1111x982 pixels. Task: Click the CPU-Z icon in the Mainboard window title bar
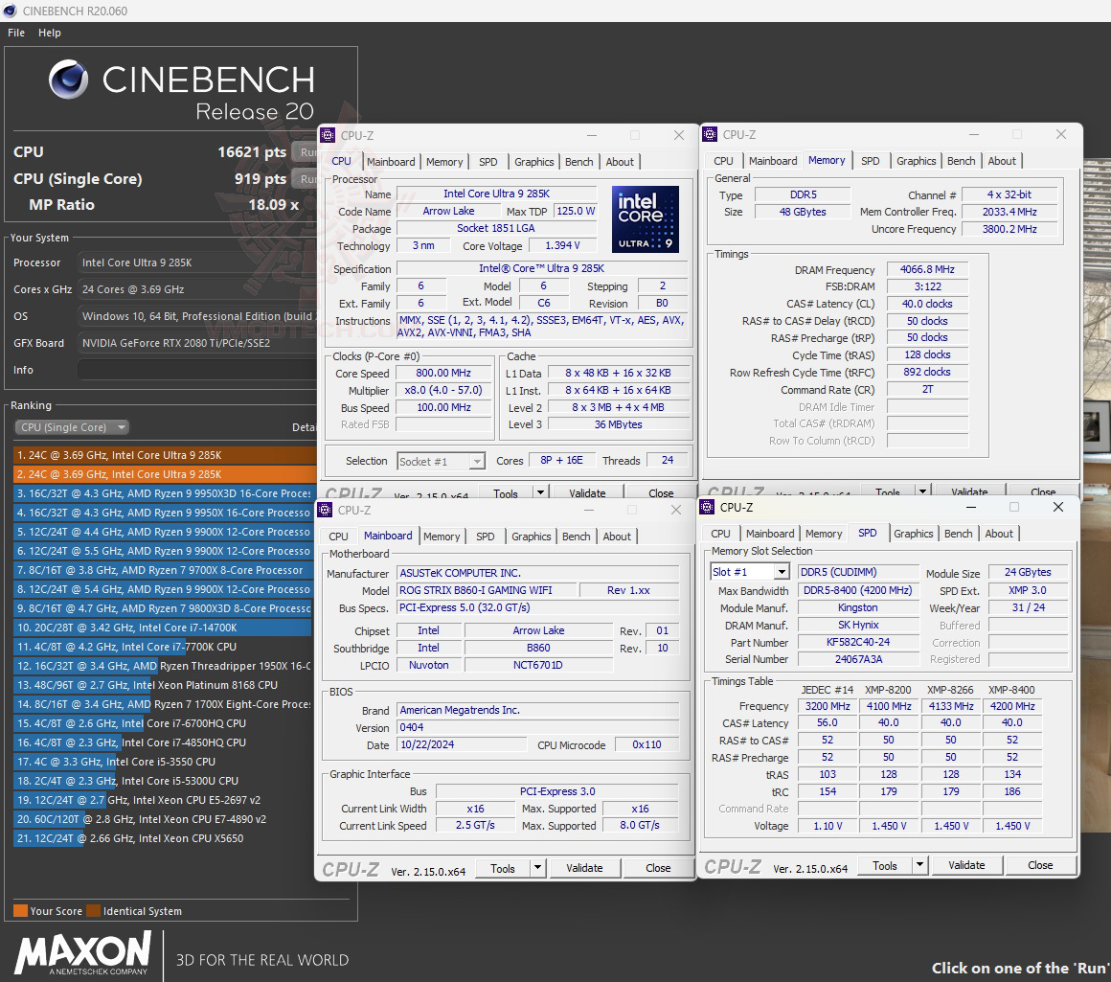325,510
